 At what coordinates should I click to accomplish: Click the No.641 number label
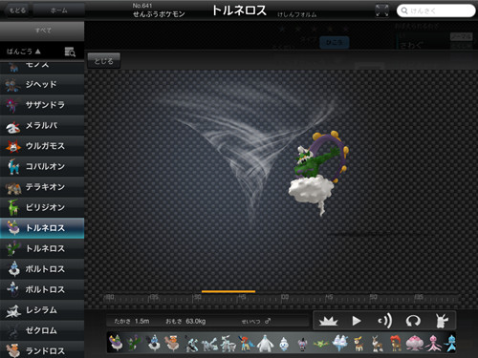click(x=142, y=6)
